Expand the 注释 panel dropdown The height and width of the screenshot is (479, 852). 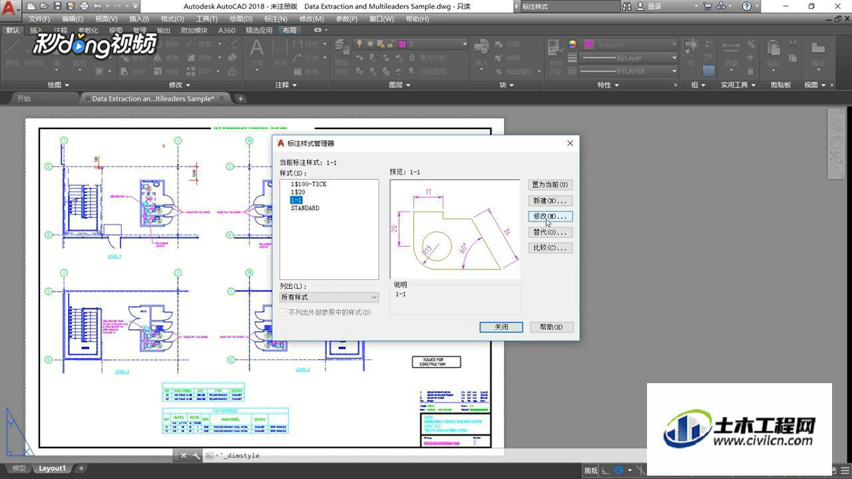286,85
